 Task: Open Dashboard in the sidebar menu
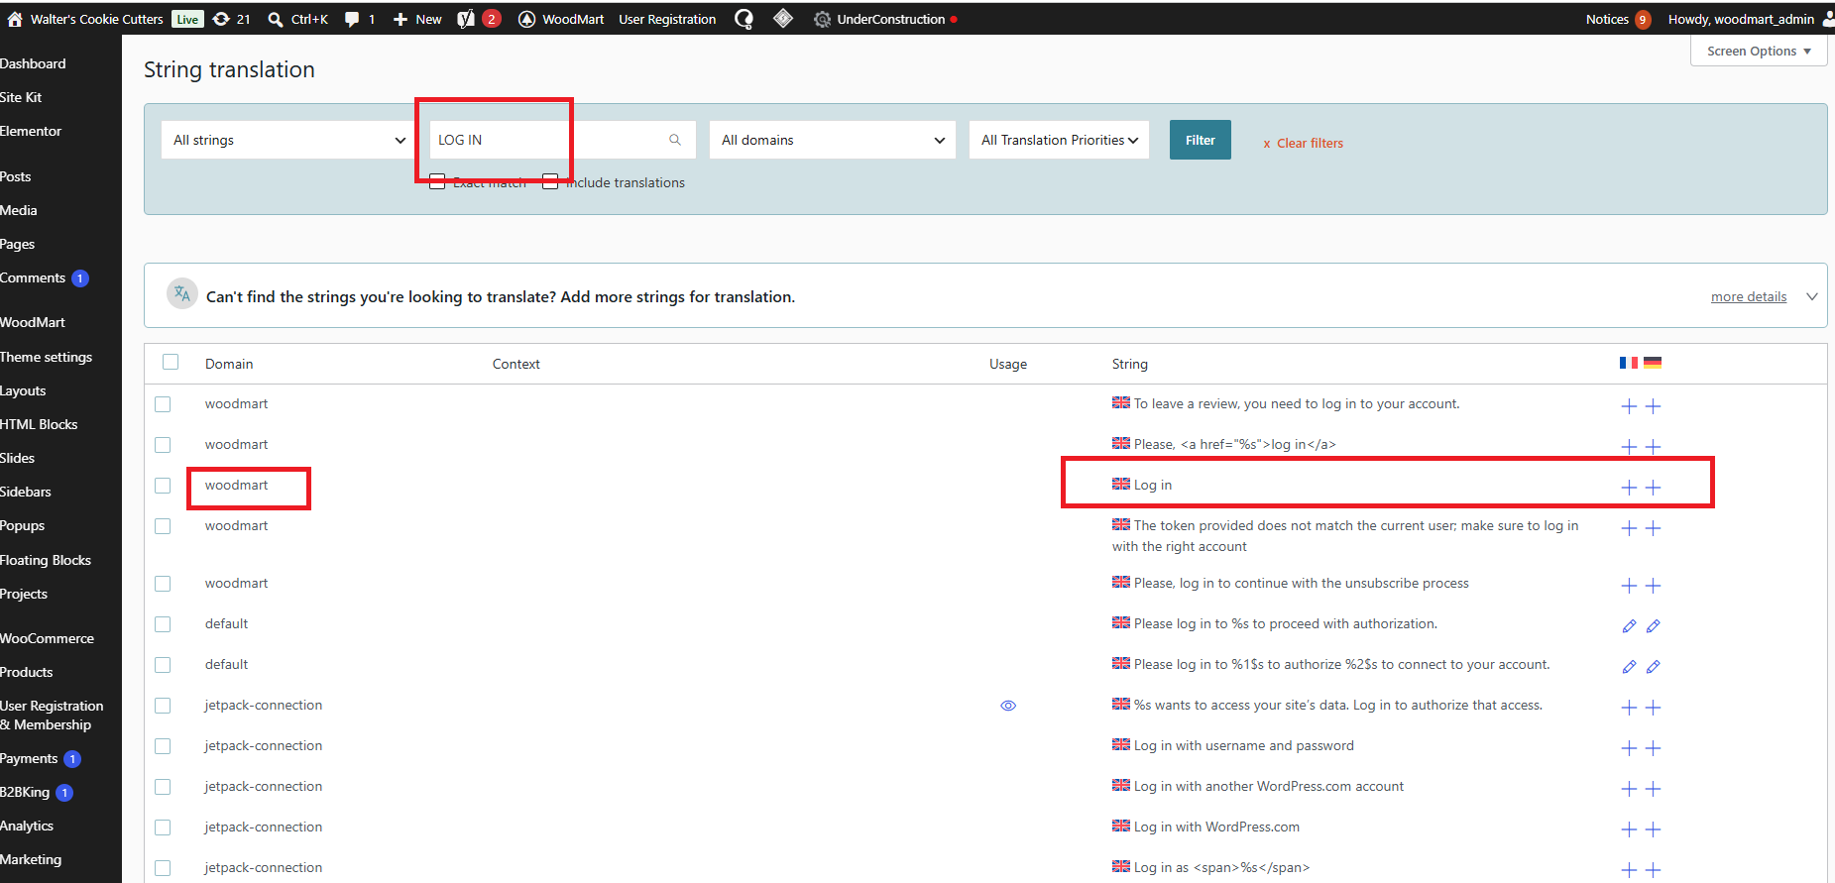click(33, 63)
